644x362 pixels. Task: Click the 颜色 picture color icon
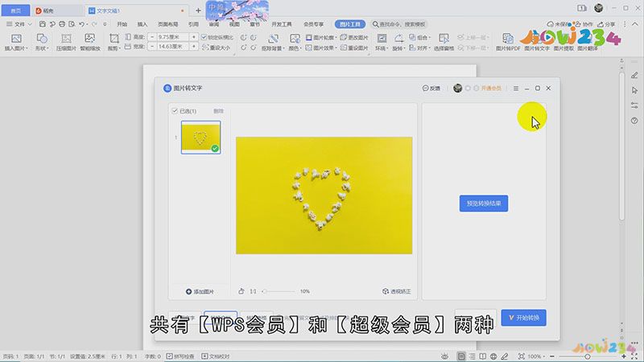click(x=295, y=39)
